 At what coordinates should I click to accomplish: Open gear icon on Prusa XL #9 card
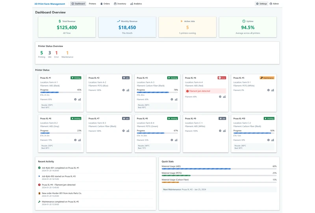tap(220, 131)
